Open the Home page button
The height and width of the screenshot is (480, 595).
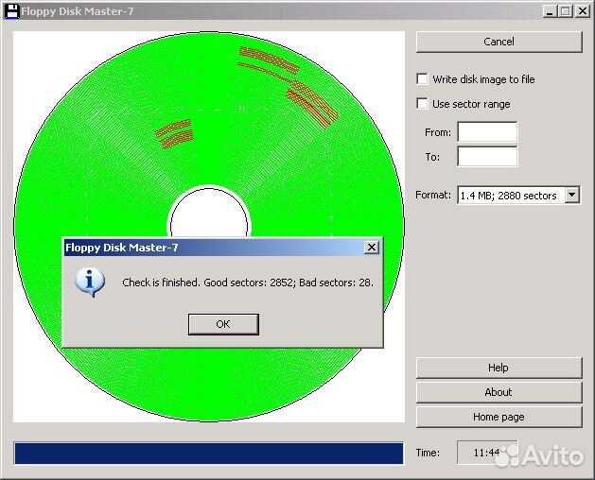[x=499, y=417]
